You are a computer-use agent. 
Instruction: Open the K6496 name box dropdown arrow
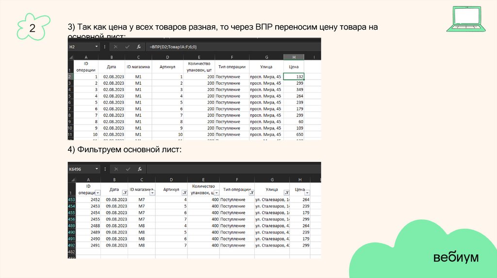(x=97, y=169)
